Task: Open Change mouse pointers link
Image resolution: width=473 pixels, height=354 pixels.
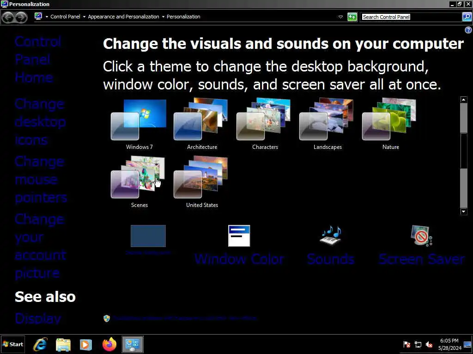Action: [x=41, y=180]
